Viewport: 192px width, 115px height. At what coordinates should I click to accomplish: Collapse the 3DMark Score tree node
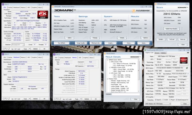pos(108,60)
